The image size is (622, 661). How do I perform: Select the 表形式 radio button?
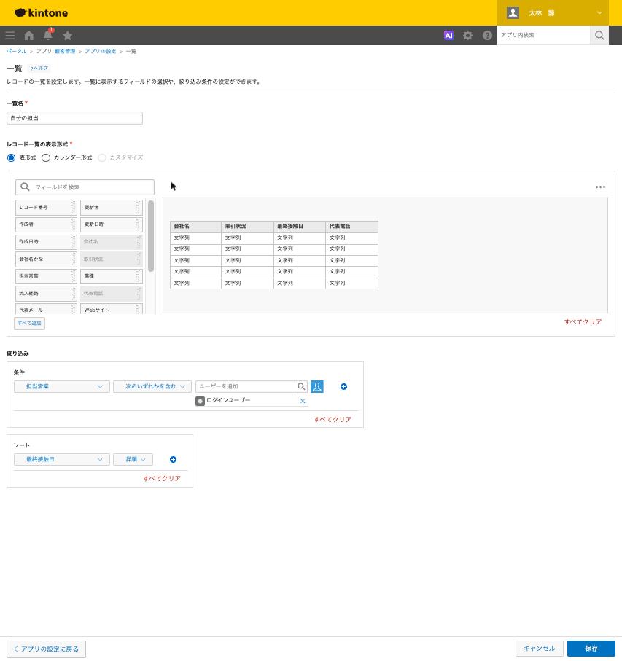pyautogui.click(x=12, y=157)
